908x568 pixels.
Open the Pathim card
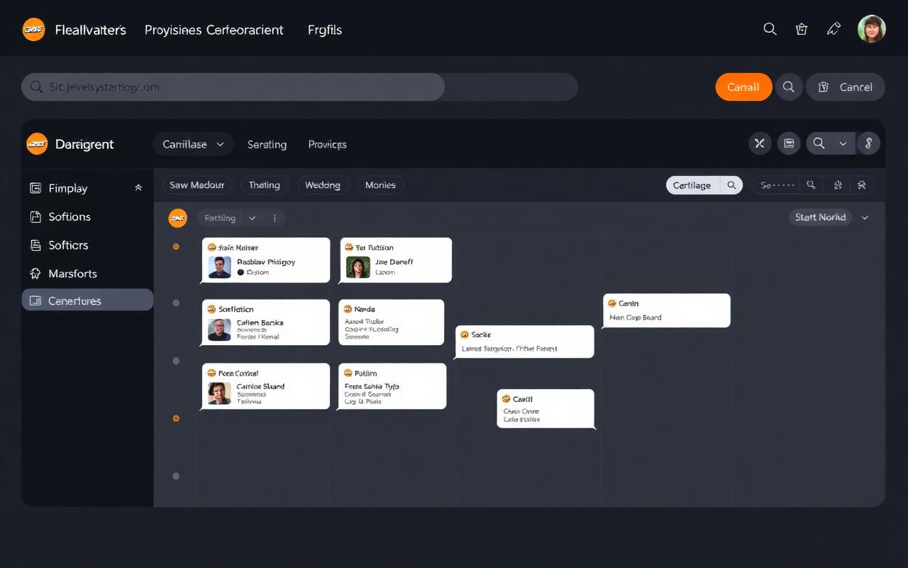coord(392,386)
